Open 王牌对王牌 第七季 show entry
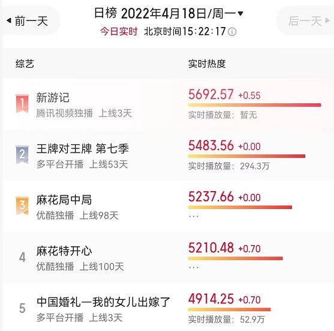Viewport: 334px width, 331px height. coord(83,148)
